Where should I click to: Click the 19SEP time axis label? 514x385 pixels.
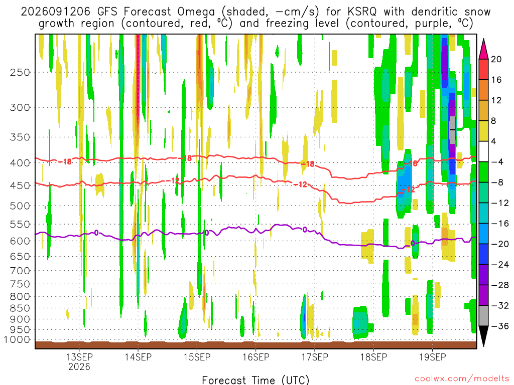pyautogui.click(x=432, y=357)
